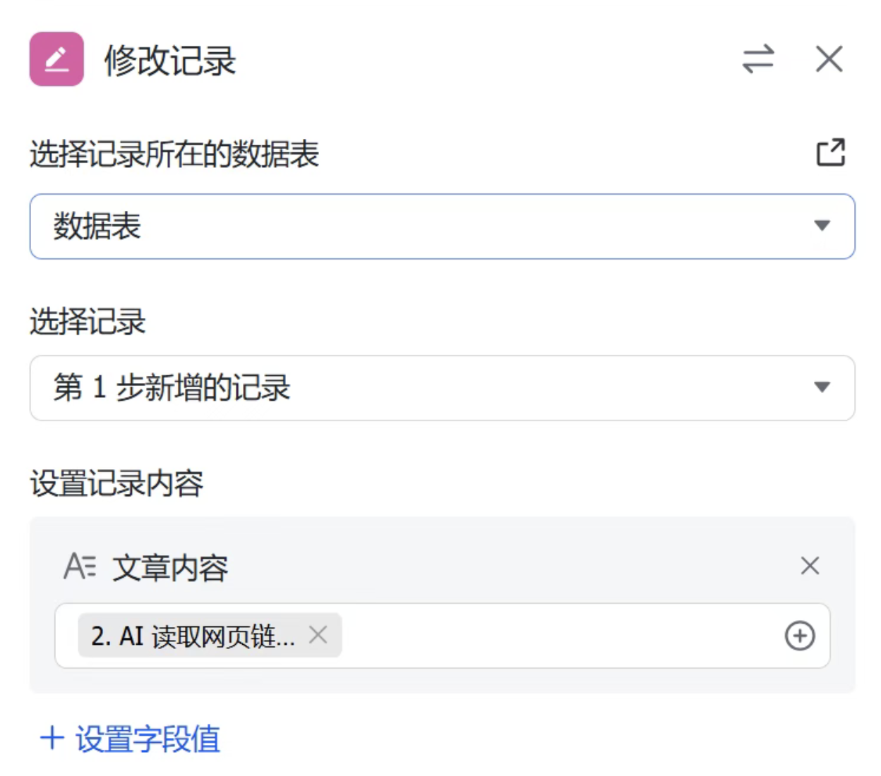Select the "2. AI 读取网页链..." tag
881x776 pixels.
(x=192, y=636)
